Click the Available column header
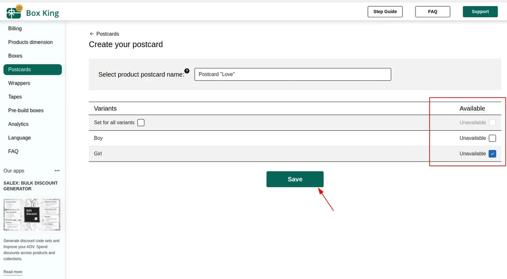This screenshot has width=507, height=279. click(472, 109)
